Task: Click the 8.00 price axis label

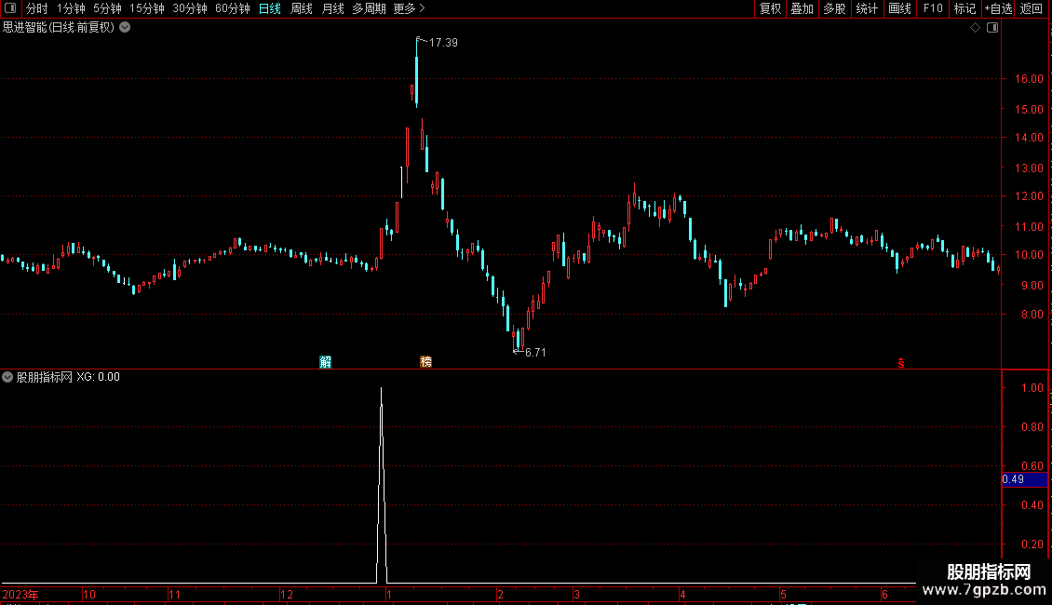Action: point(1032,314)
